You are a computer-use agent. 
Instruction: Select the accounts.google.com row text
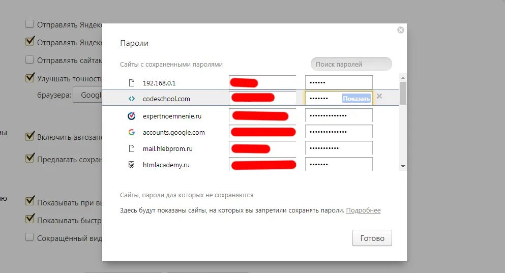(173, 132)
